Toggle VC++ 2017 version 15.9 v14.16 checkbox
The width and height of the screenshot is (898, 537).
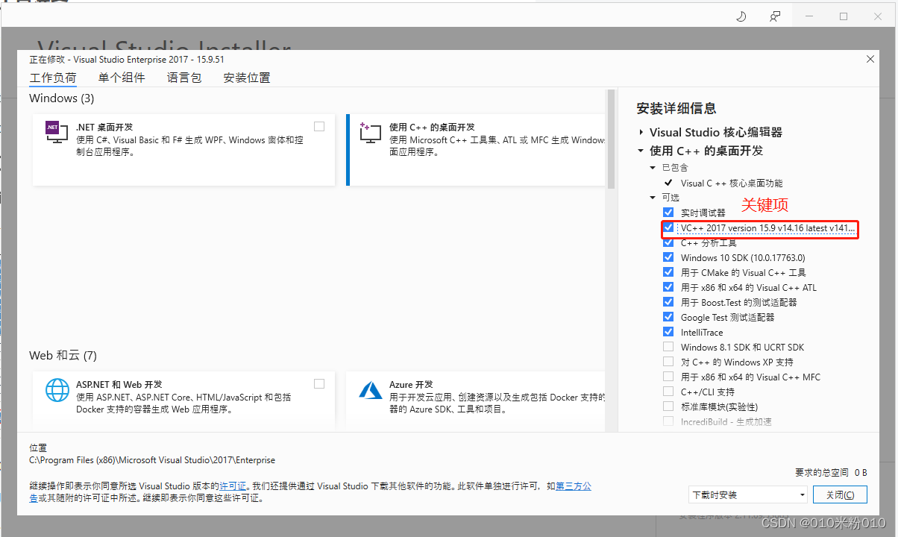(x=668, y=227)
